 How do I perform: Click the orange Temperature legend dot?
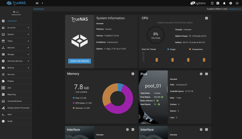pos(190,49)
